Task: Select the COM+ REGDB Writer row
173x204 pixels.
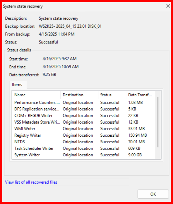Action: coord(84,116)
